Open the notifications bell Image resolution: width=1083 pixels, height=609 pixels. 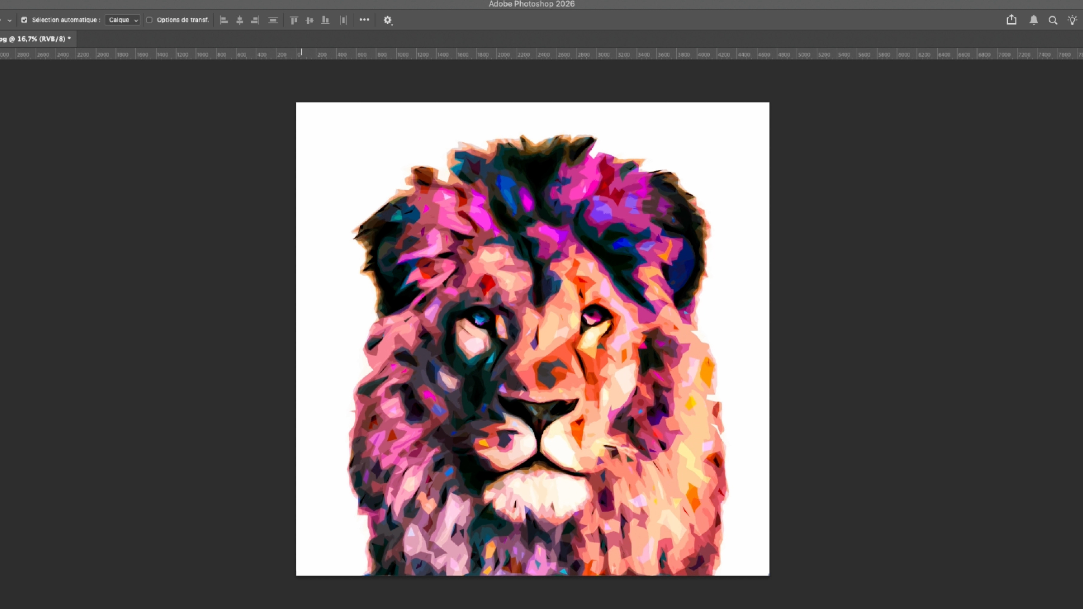click(1033, 20)
